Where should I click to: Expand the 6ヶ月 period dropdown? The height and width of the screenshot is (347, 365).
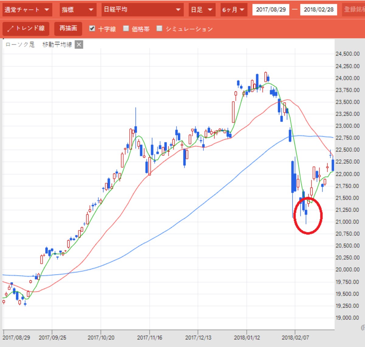tap(233, 10)
